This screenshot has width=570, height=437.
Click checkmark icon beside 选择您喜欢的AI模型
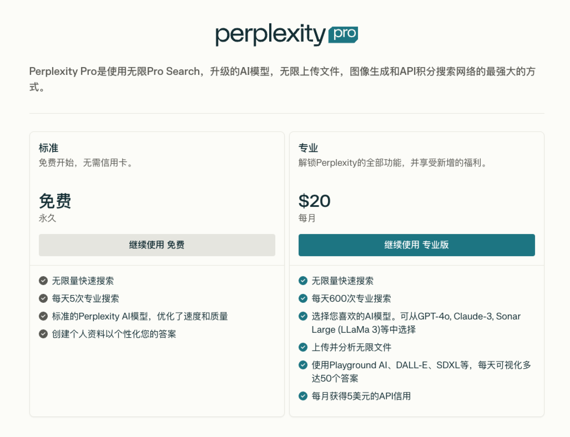point(303,316)
